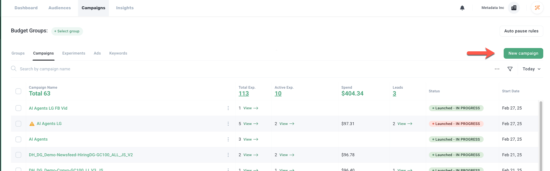Toggle the select-all campaigns checkbox
The width and height of the screenshot is (550, 171).
coord(18,91)
